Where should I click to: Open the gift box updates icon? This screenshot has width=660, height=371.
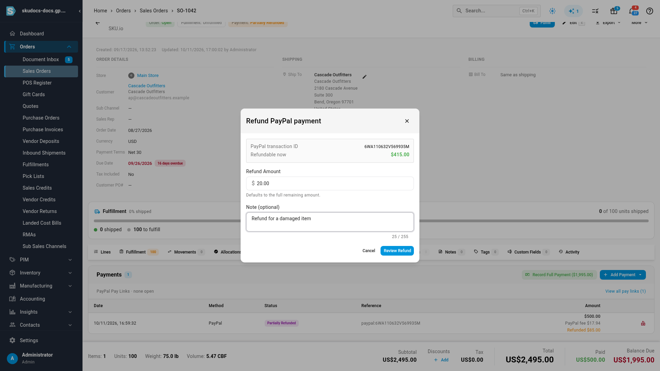click(x=614, y=11)
